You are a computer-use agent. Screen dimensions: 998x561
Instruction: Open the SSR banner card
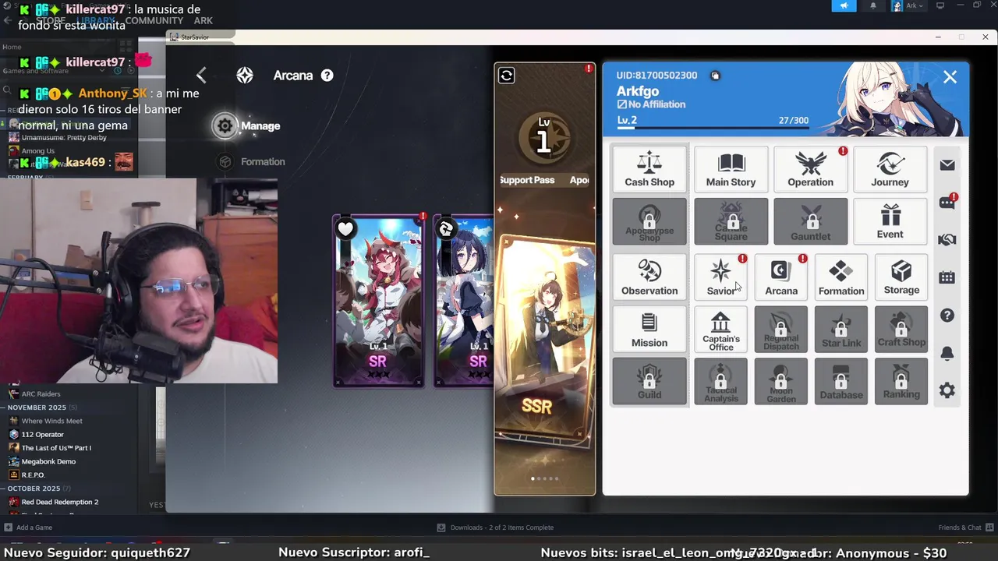(545, 343)
